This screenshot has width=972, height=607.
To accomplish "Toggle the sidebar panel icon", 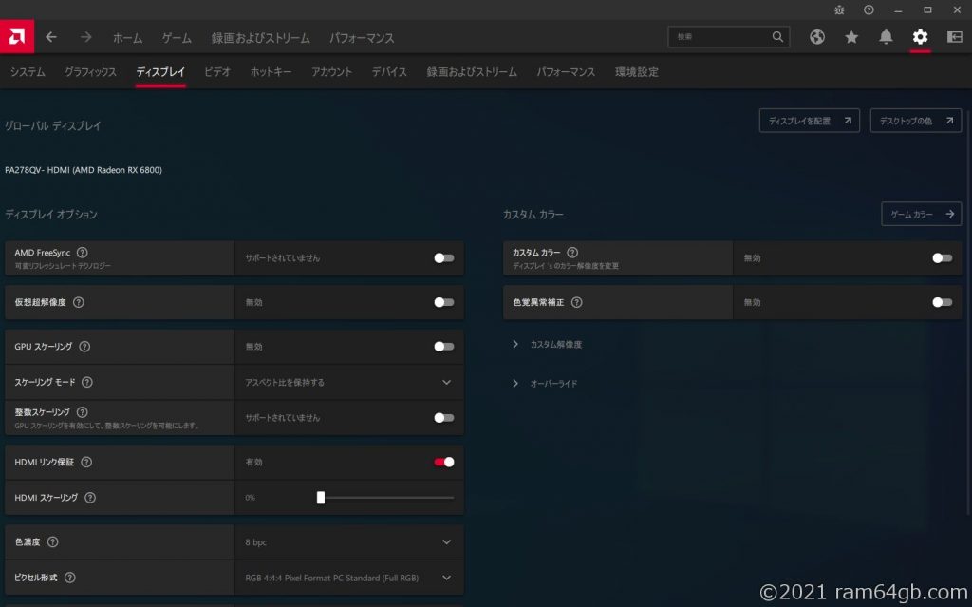I will 955,37.
